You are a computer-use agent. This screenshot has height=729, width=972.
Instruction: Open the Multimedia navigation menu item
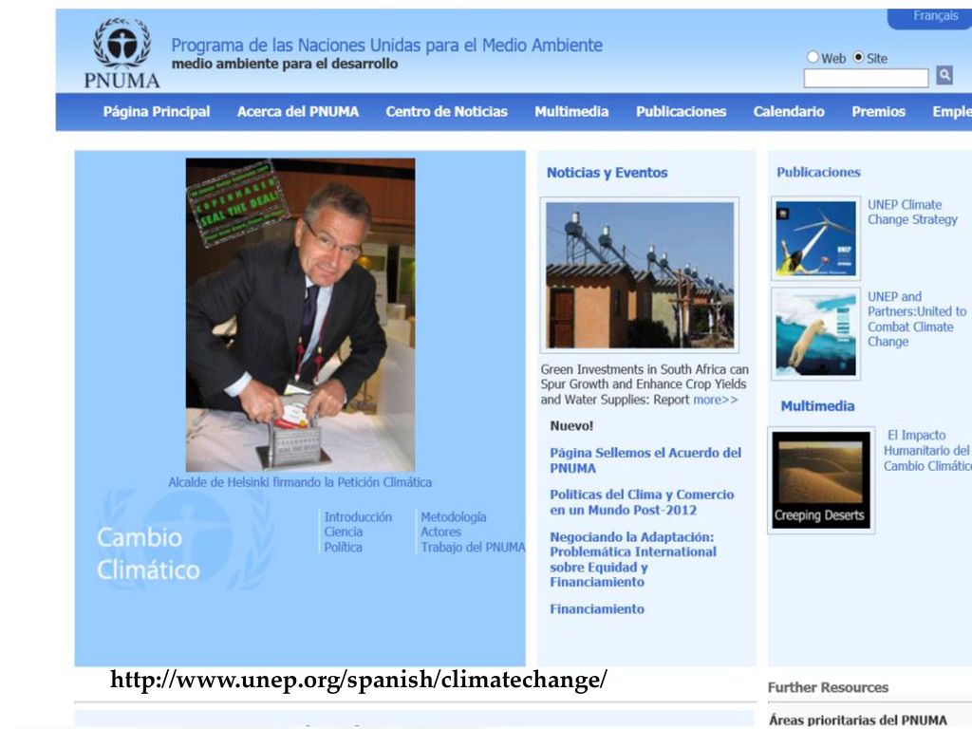571,112
